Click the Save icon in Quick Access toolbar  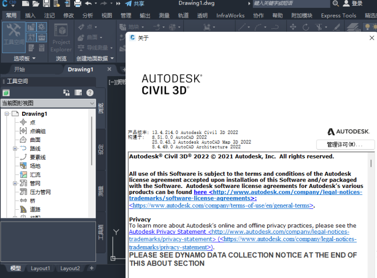48,4
